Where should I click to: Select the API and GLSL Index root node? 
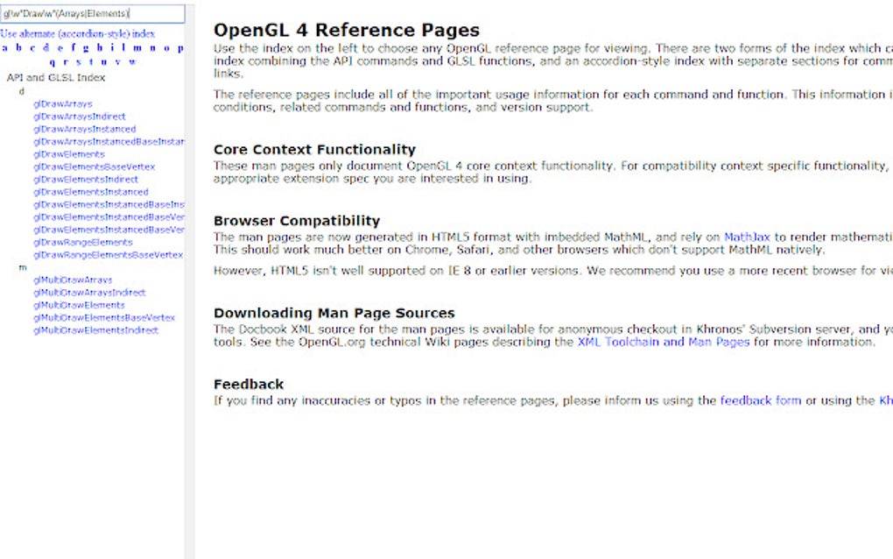pos(56,77)
